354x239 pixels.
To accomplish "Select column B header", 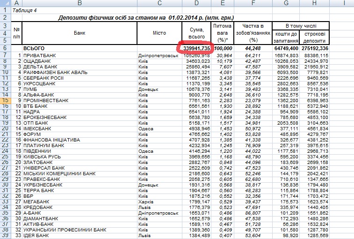I will (x=79, y=3).
